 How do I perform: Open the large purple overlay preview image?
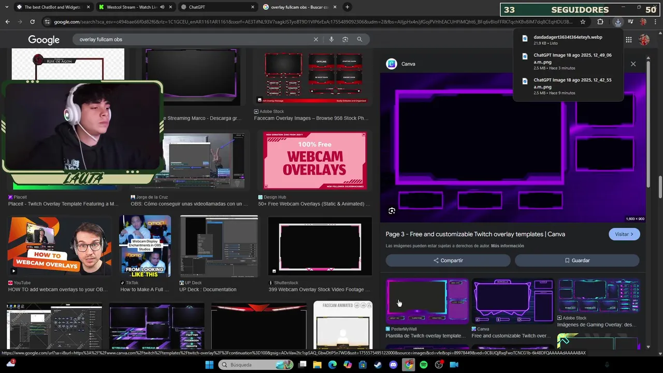pyautogui.click(x=513, y=148)
